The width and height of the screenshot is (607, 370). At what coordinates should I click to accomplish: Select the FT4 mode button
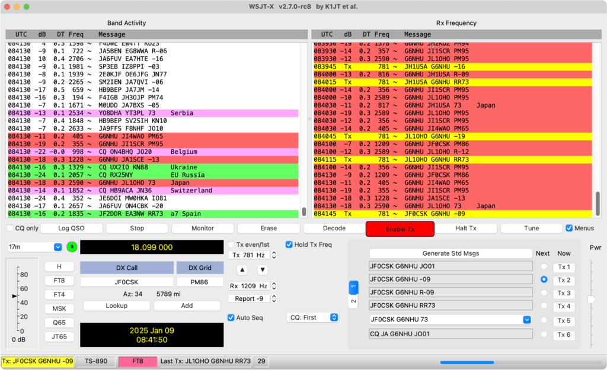(59, 294)
